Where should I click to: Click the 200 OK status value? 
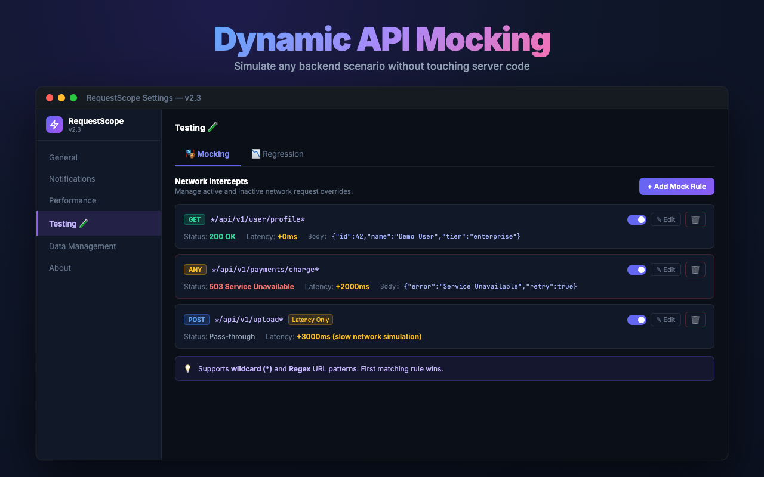pos(222,236)
